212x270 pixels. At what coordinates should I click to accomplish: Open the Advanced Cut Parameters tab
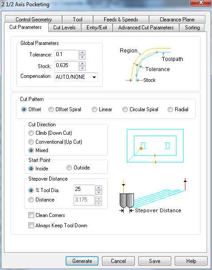(146, 28)
